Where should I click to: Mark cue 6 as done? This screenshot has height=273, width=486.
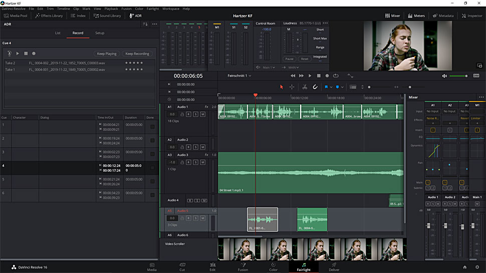click(x=152, y=195)
